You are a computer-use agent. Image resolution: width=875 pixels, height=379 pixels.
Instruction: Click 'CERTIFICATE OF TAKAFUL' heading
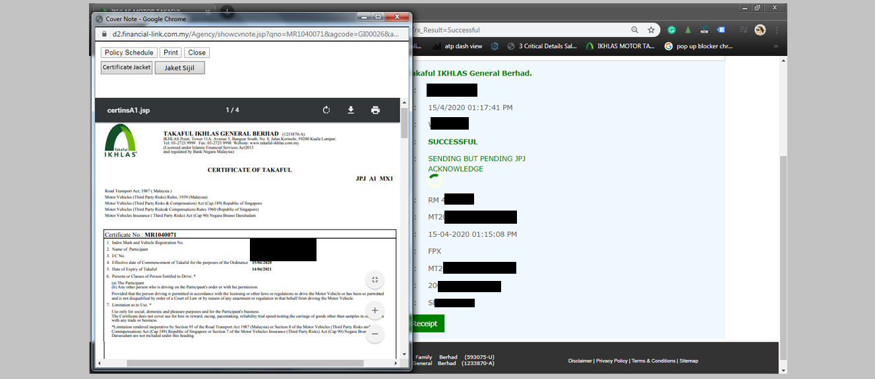pos(250,170)
